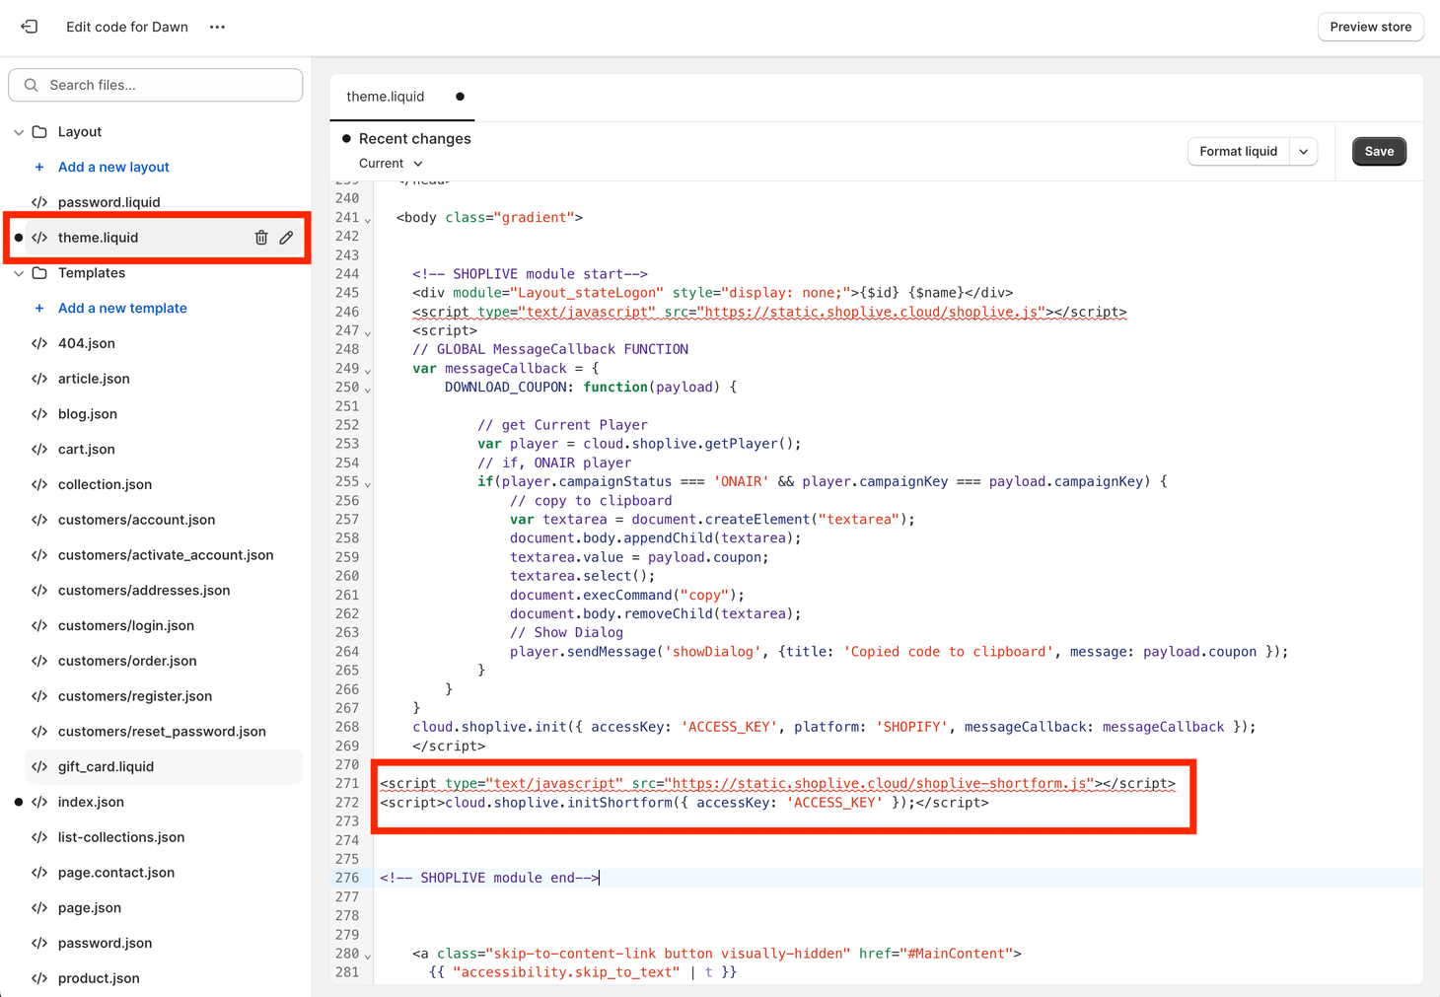Open the collection.json template file
Viewport: 1440px width, 997px height.
pyautogui.click(x=105, y=485)
